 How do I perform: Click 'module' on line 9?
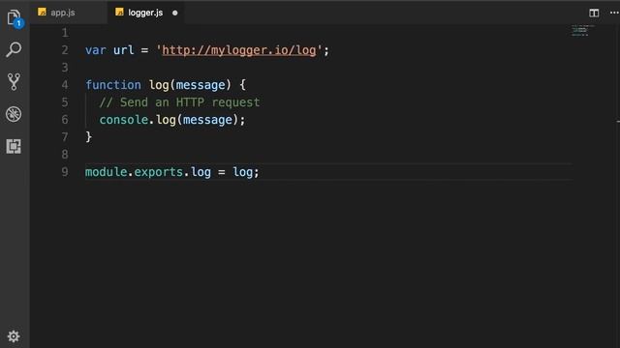point(107,172)
